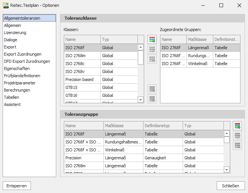248x193 pixels.
Task: Click Klassen list scrollbar thumb
Action: coord(140,58)
